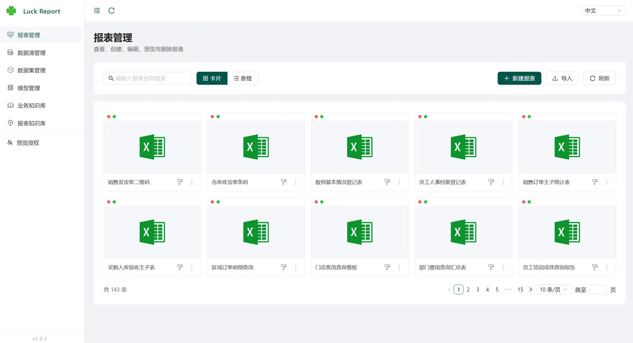The image size is (633, 343).
Task: Click the 共 143 条 total count text
Action: tap(115, 290)
